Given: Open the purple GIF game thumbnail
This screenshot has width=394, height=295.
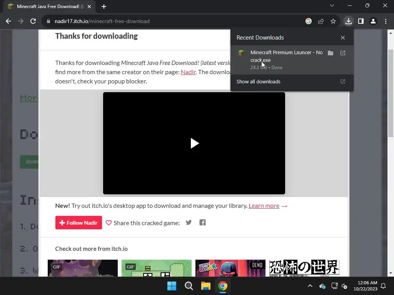Looking at the screenshot, I should tap(83, 268).
